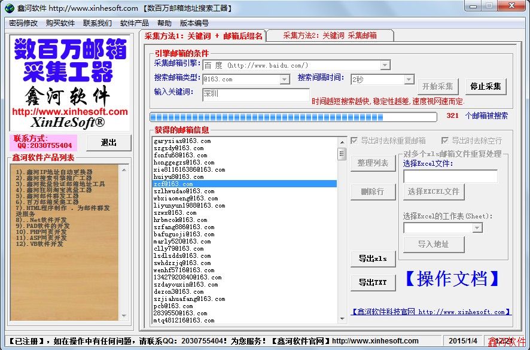Click the 选择Excel文件 path input field
Viewport: 530px width, 350px height.
tap(450, 176)
